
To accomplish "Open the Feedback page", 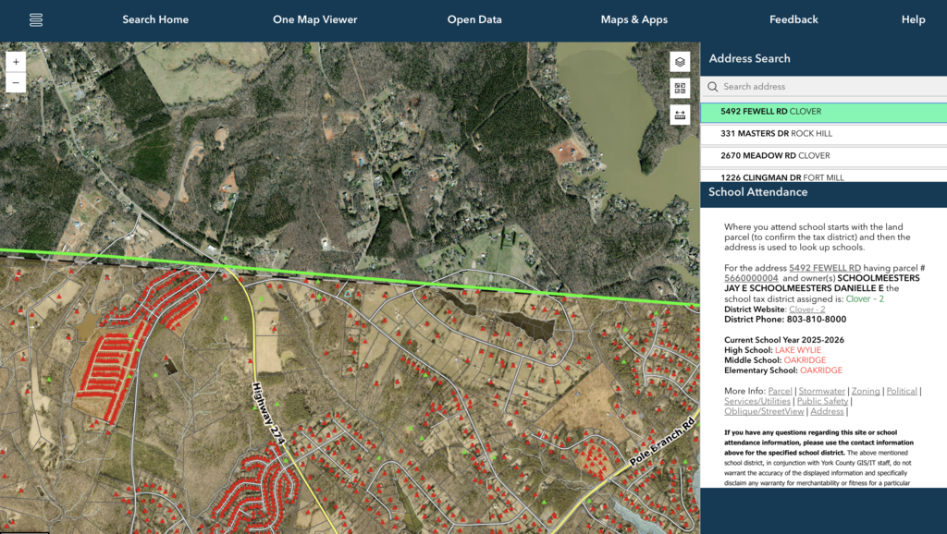I will [793, 20].
